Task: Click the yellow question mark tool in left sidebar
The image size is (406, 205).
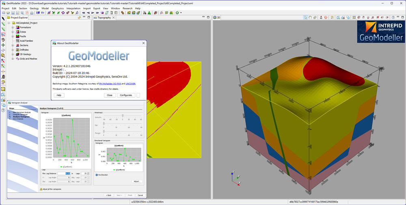Action: pyautogui.click(x=3, y=82)
